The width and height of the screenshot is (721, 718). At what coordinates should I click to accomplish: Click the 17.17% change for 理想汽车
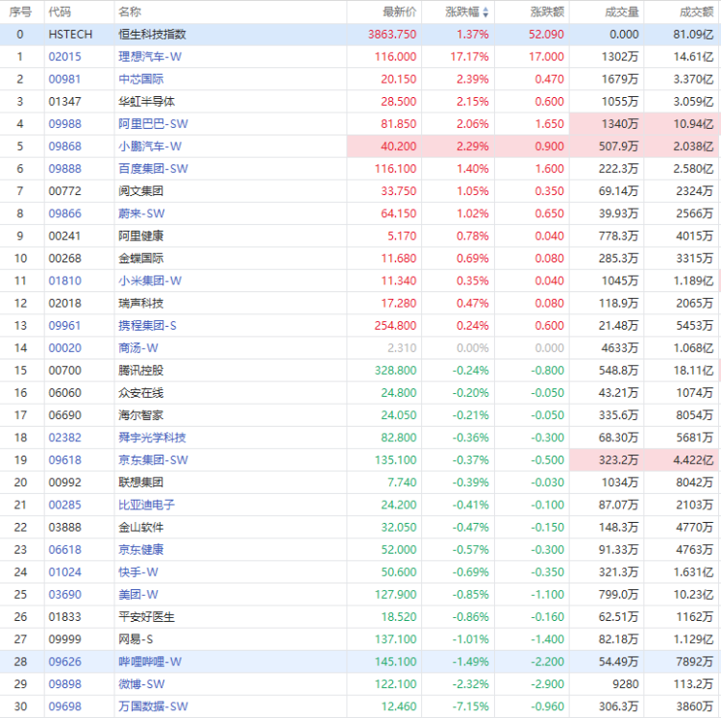click(469, 57)
